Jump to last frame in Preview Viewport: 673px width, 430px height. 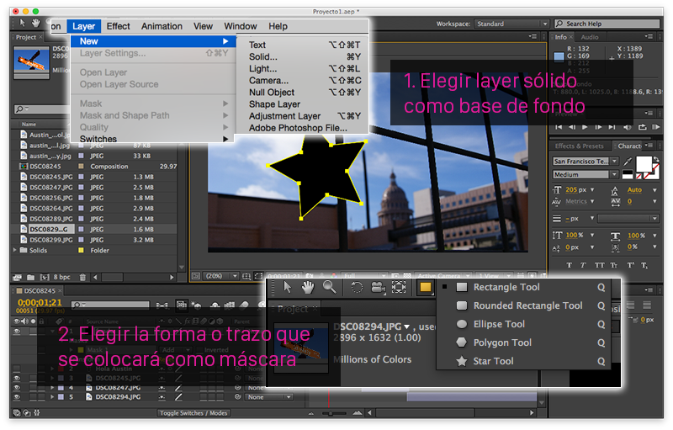(x=612, y=127)
